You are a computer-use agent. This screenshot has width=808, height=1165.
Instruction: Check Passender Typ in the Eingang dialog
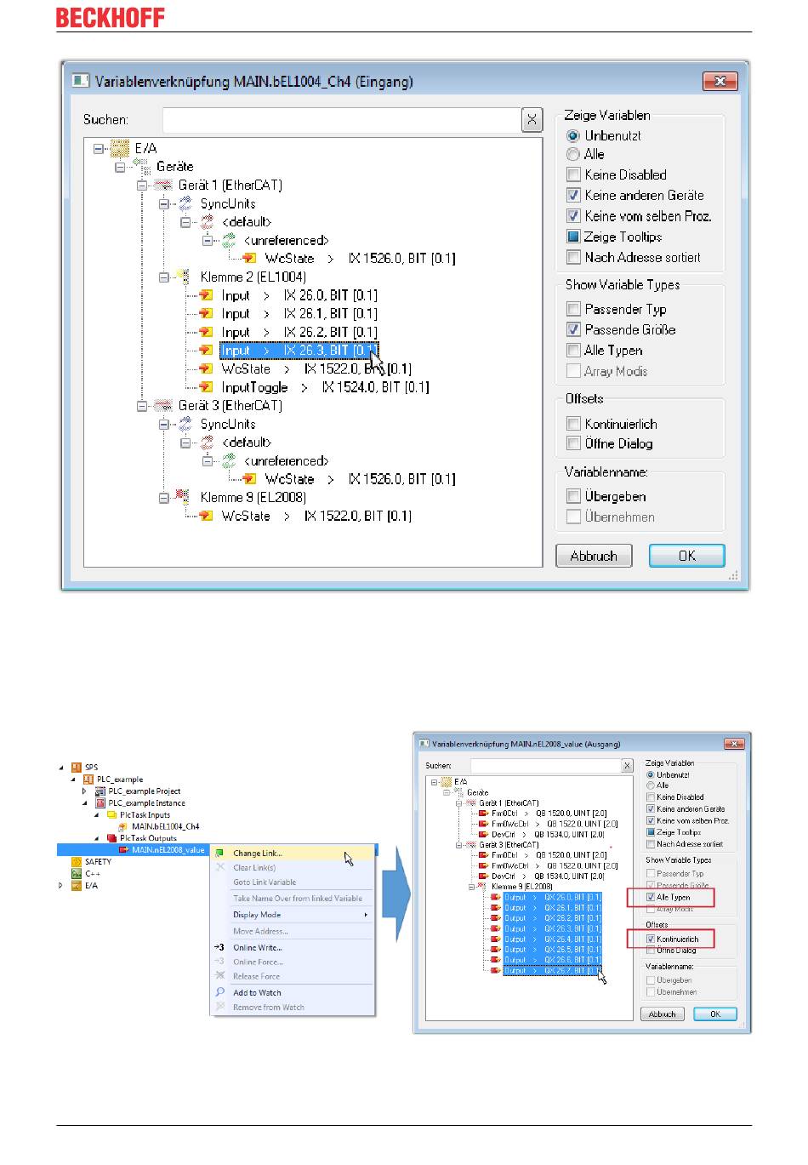573,309
